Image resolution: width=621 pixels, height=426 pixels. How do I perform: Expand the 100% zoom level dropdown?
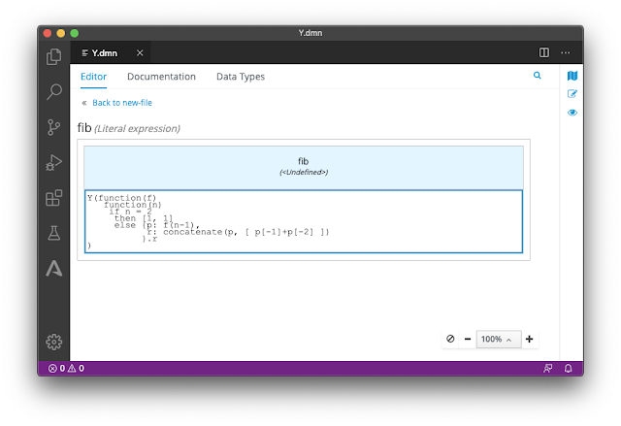pyautogui.click(x=498, y=340)
